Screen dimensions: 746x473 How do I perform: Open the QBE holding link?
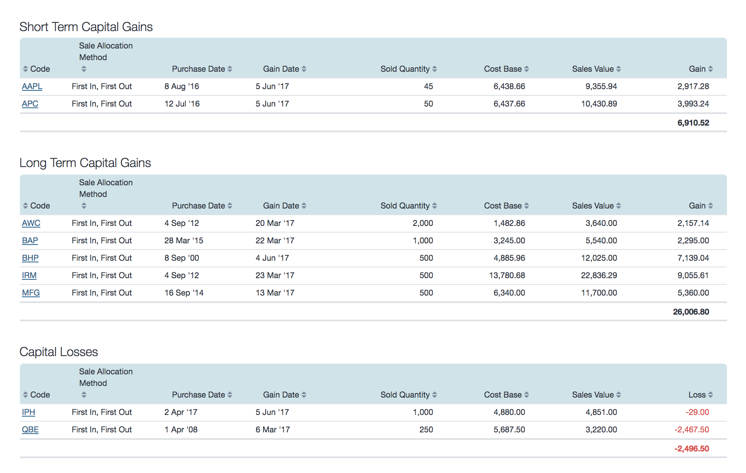(30, 429)
